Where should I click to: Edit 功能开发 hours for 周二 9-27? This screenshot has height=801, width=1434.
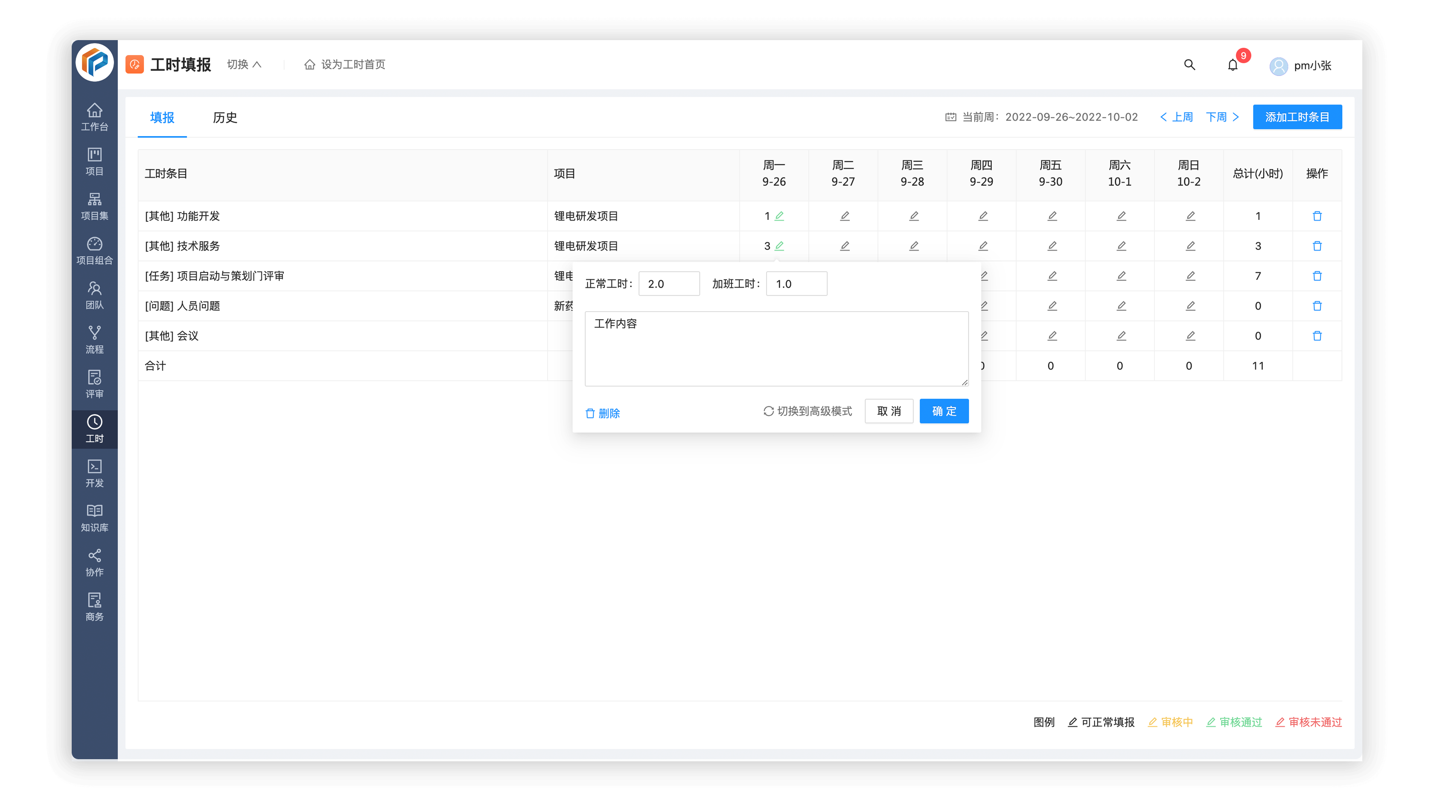845,216
